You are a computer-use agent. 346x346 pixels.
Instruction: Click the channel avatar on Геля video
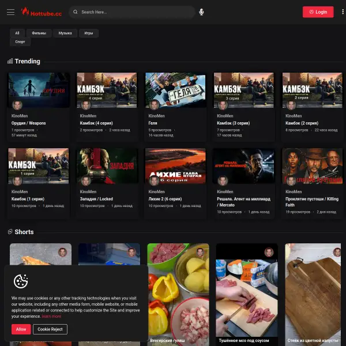[154, 105]
